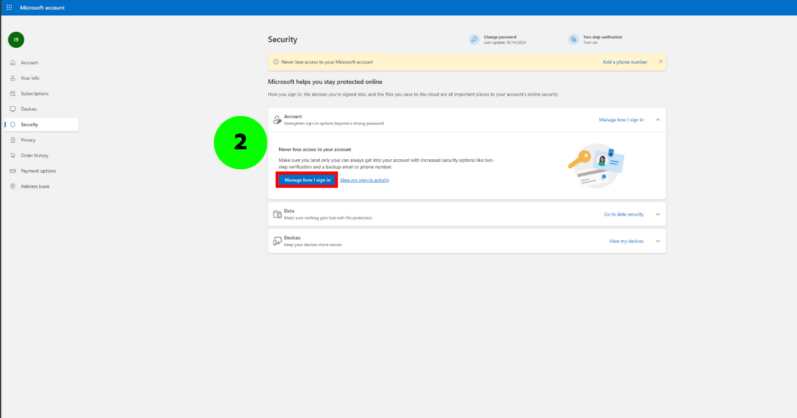Click the monitor icon beside Devices
The height and width of the screenshot is (418, 797).
click(13, 109)
